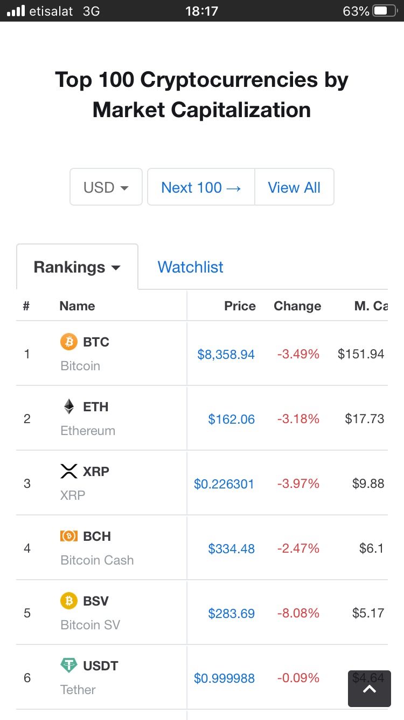404x720 pixels.
Task: Sort by the Name column header
Action: 77,306
